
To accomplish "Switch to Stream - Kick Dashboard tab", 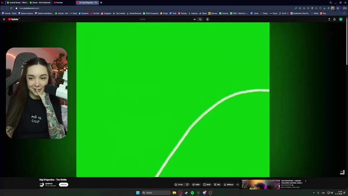I will (40, 2).
